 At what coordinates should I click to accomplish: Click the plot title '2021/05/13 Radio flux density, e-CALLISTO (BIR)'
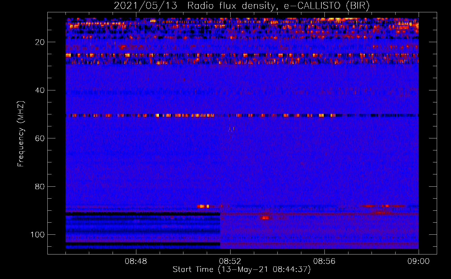click(242, 6)
